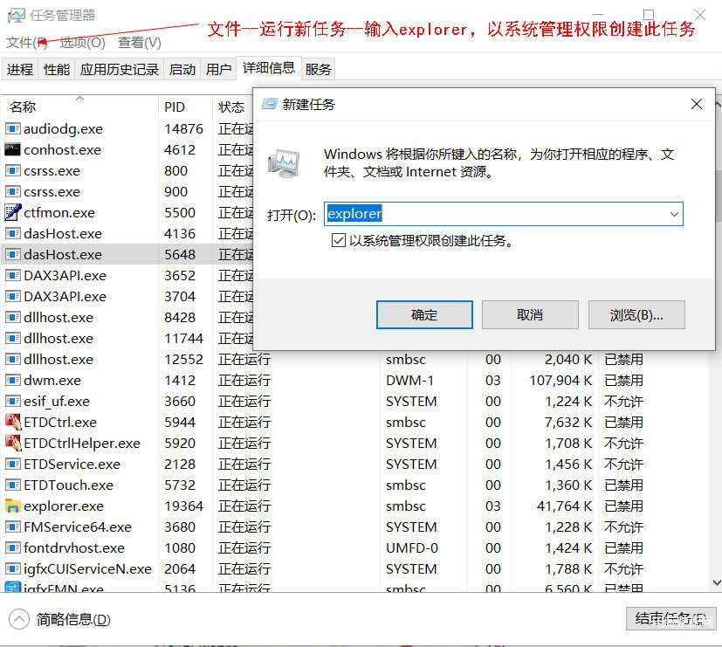
Task: Switch to the 进程 tab
Action: (x=20, y=70)
